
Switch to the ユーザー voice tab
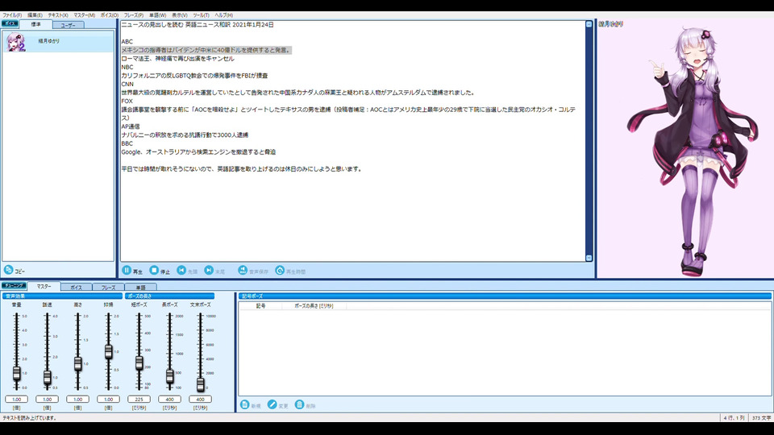(68, 25)
